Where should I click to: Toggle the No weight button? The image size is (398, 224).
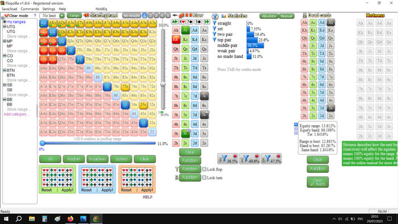[x=131, y=15]
